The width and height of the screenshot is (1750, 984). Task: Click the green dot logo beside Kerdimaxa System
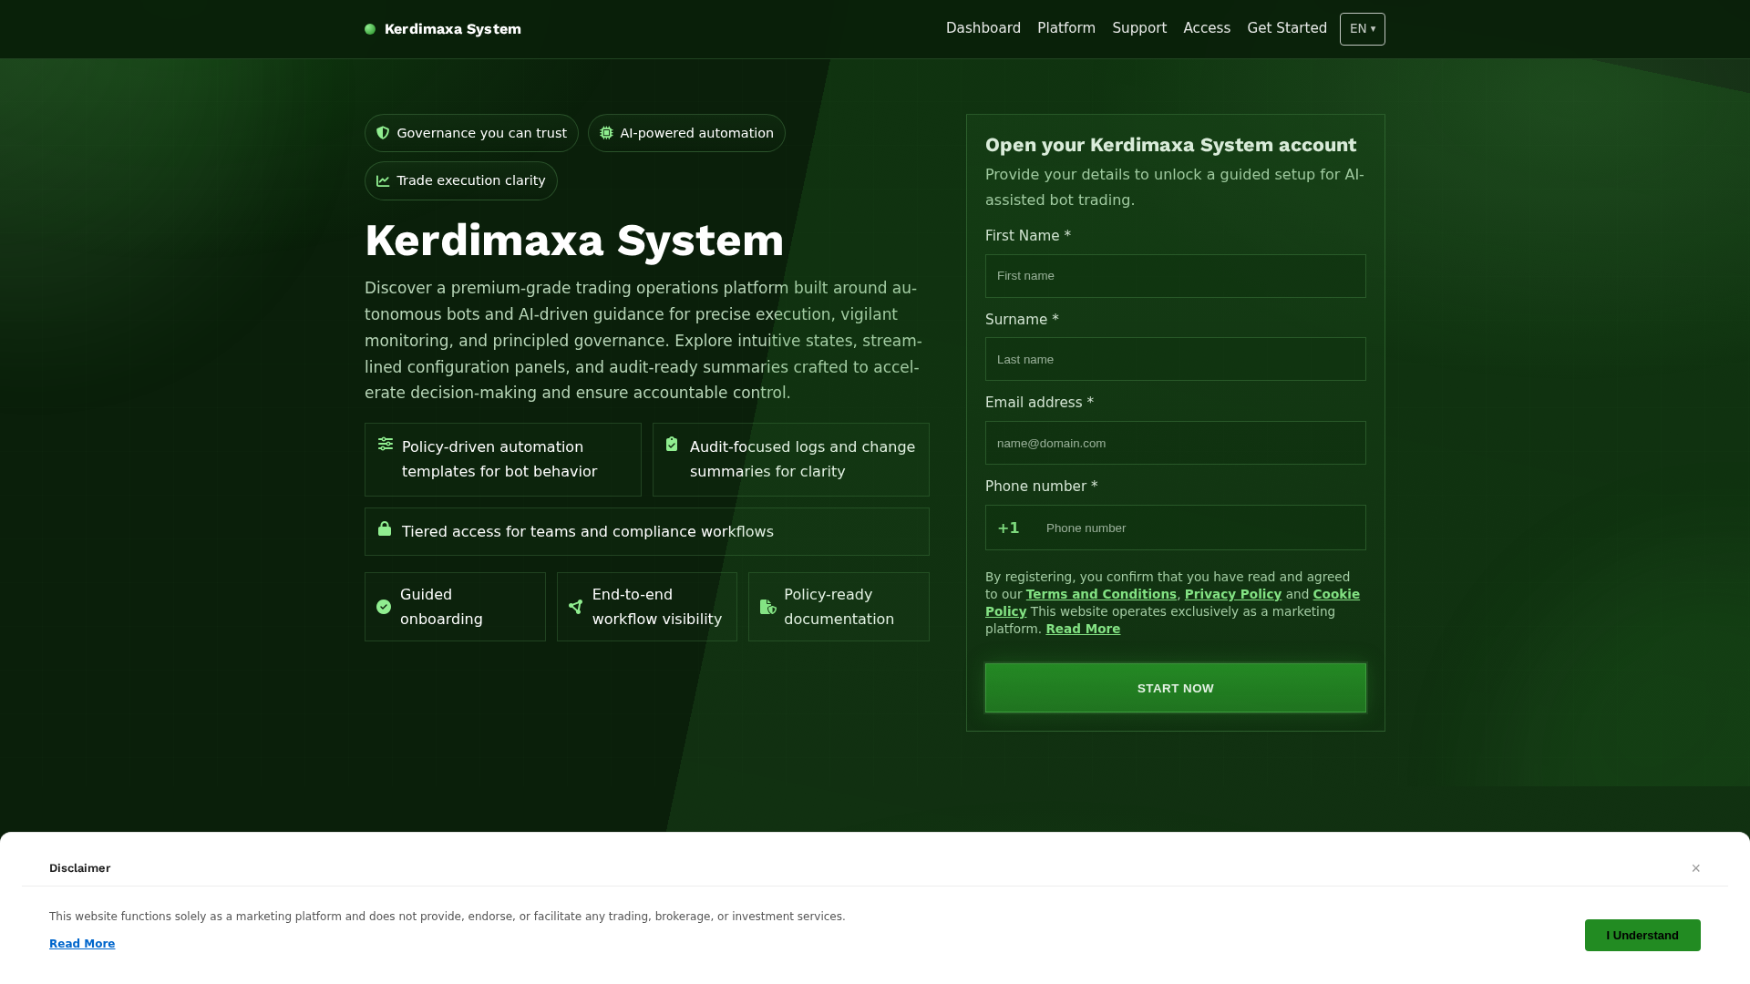click(x=370, y=29)
